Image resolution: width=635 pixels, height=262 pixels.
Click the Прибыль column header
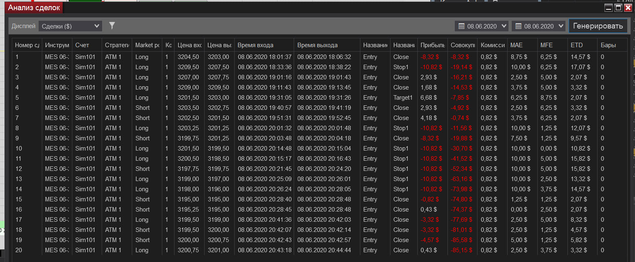coord(432,45)
